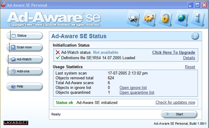Click the 'Total Ad-Aware scans' row label
The width and height of the screenshot is (209, 128).
(74, 83)
